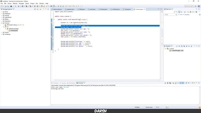Toggle Scroll Lock in Console toolbar
The width and height of the screenshot is (201, 113).
click(176, 83)
